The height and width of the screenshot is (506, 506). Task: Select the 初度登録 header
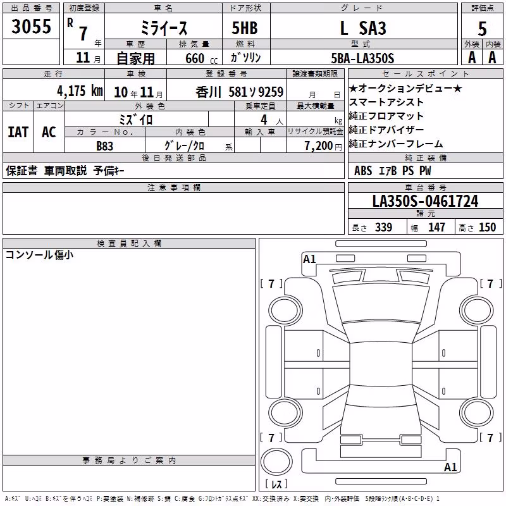(x=84, y=8)
